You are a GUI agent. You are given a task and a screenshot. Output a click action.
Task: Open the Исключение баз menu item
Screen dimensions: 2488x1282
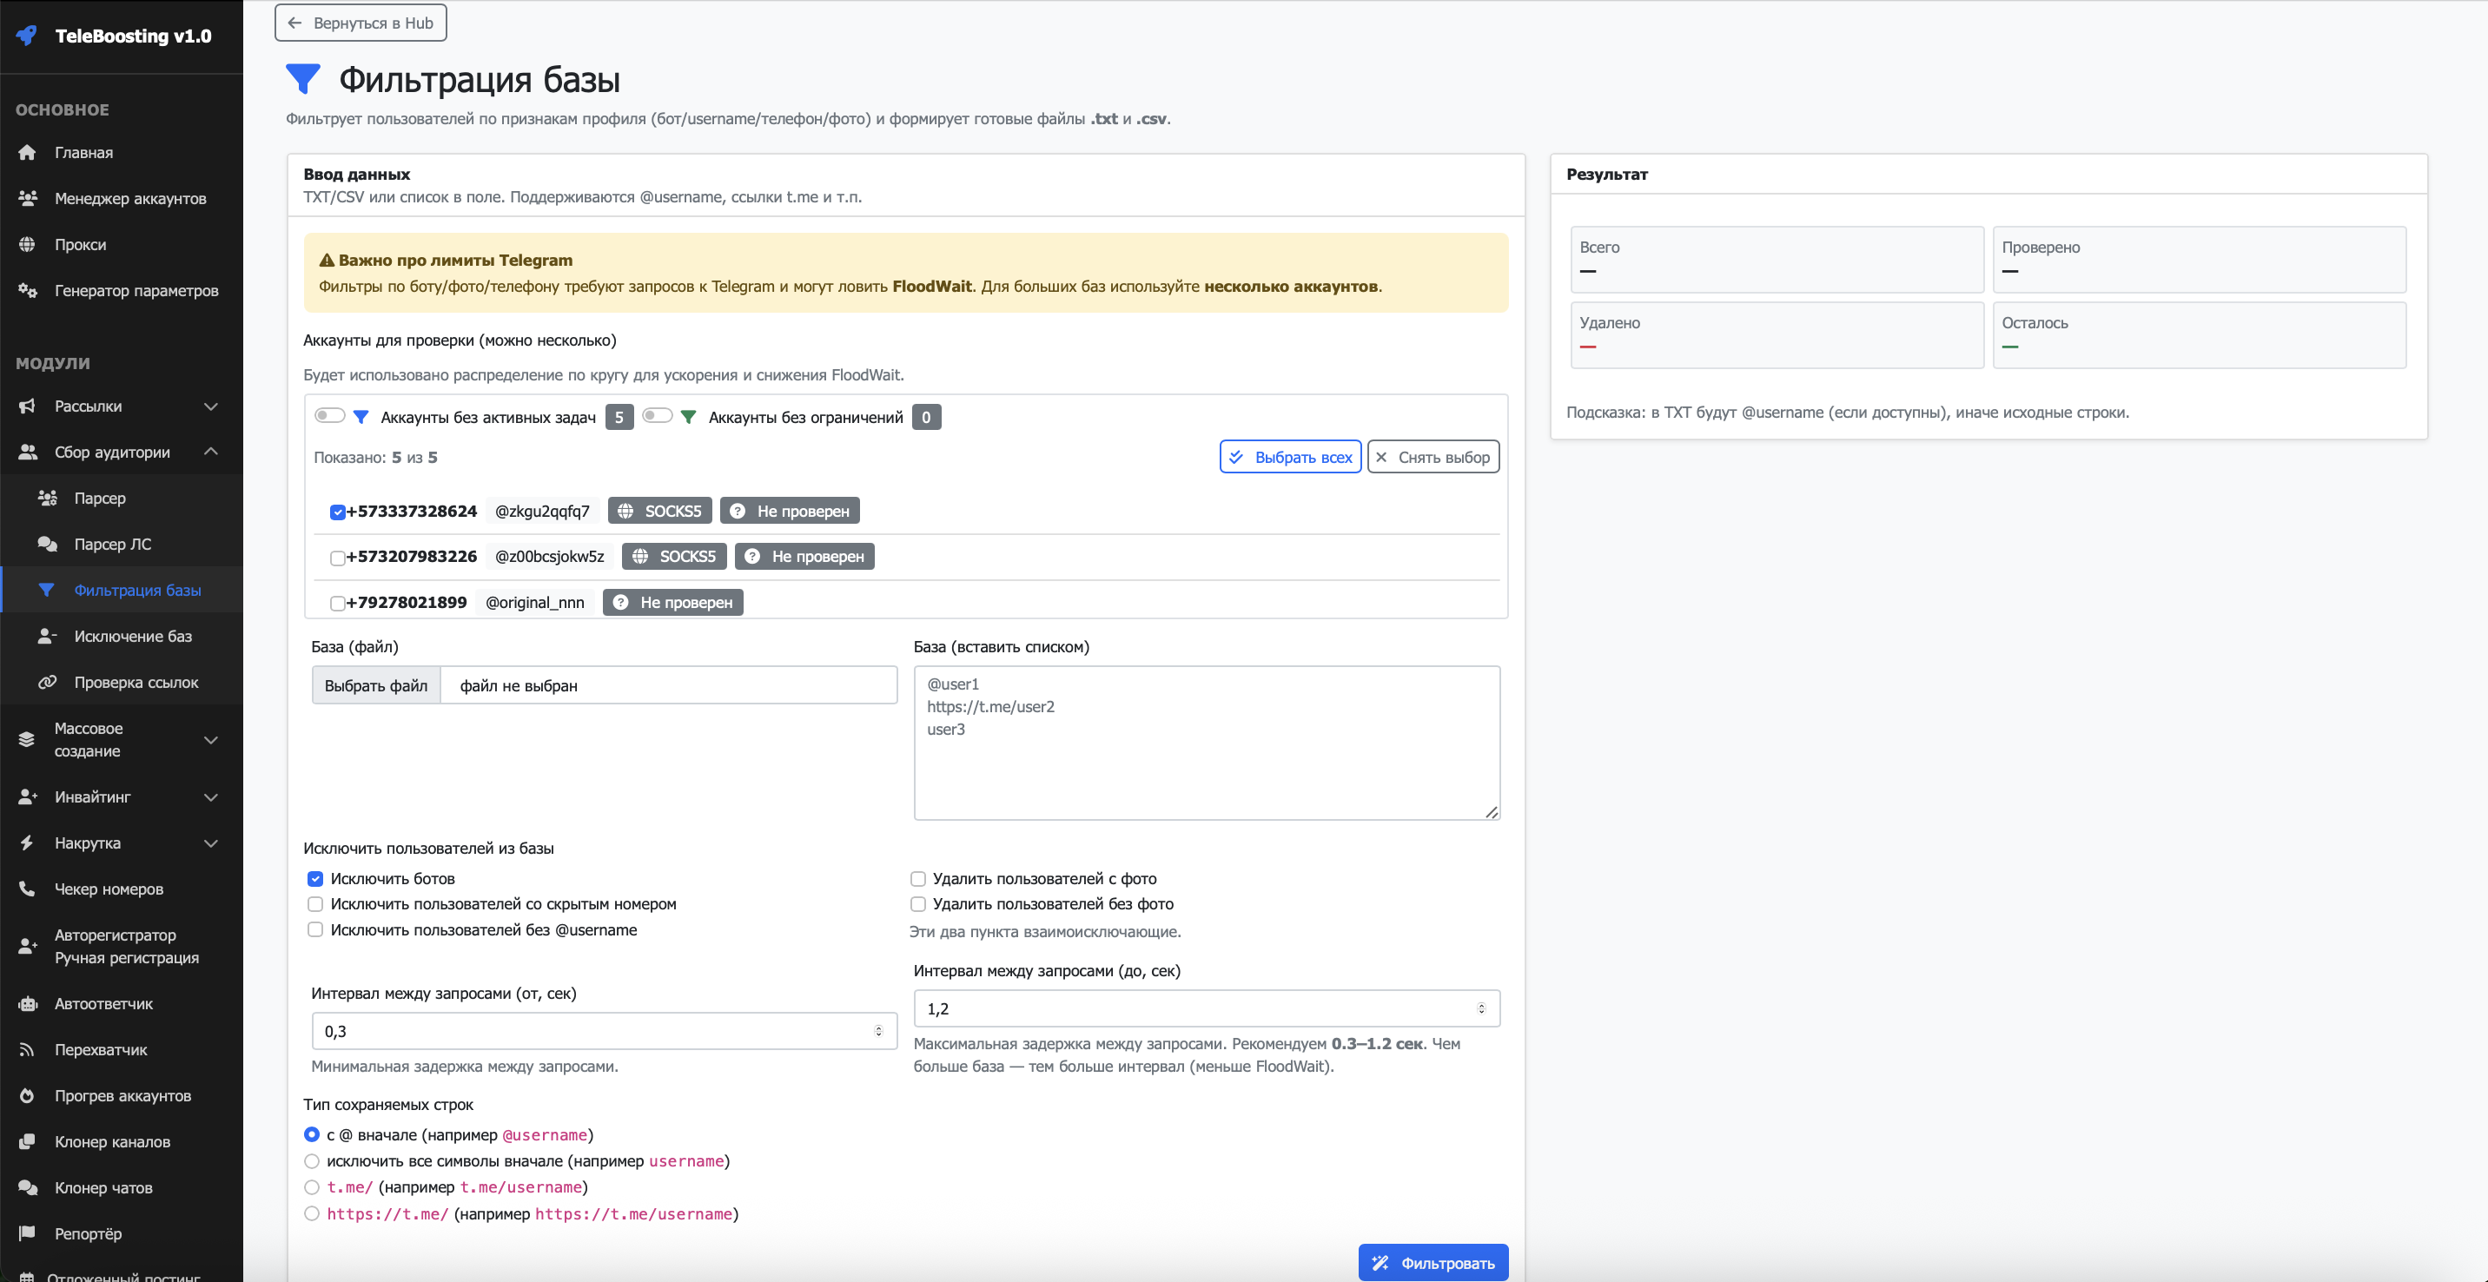(132, 636)
